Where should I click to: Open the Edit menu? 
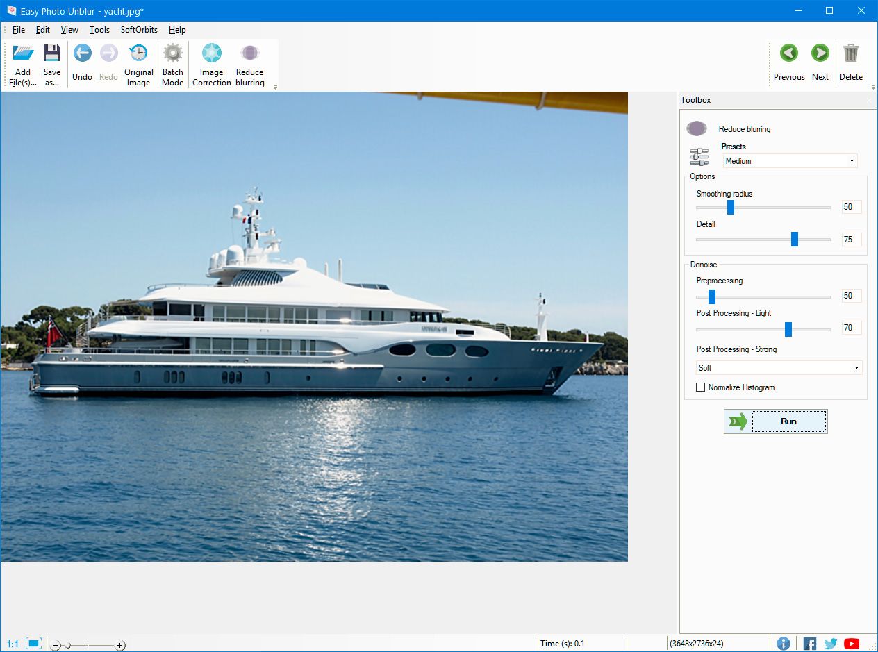(x=43, y=30)
